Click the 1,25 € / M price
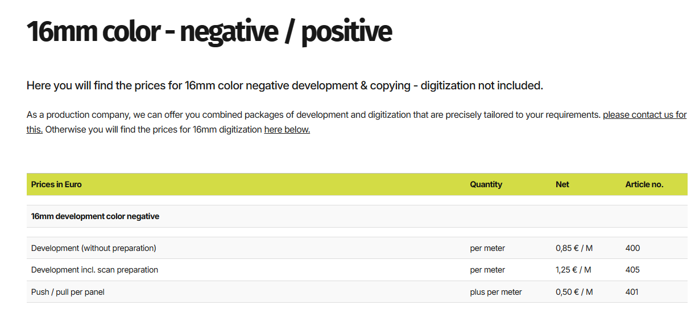 coord(573,270)
